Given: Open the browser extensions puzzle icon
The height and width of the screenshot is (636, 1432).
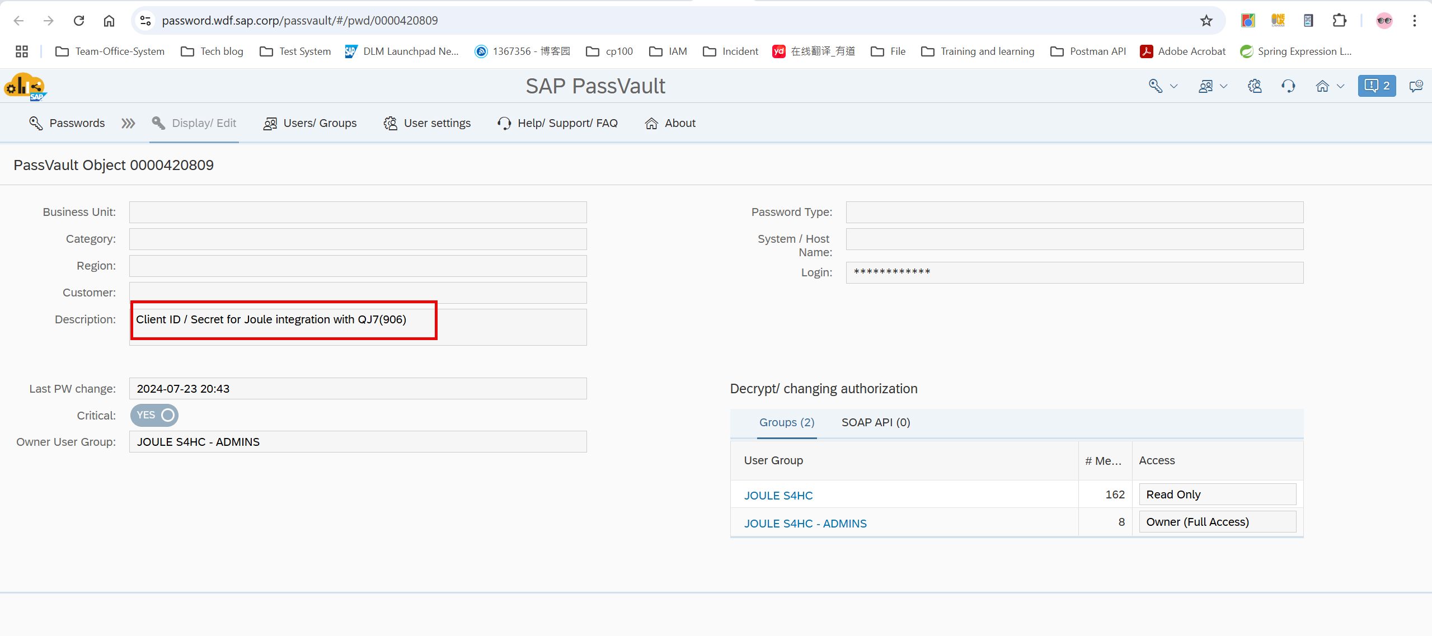Looking at the screenshot, I should pyautogui.click(x=1339, y=21).
